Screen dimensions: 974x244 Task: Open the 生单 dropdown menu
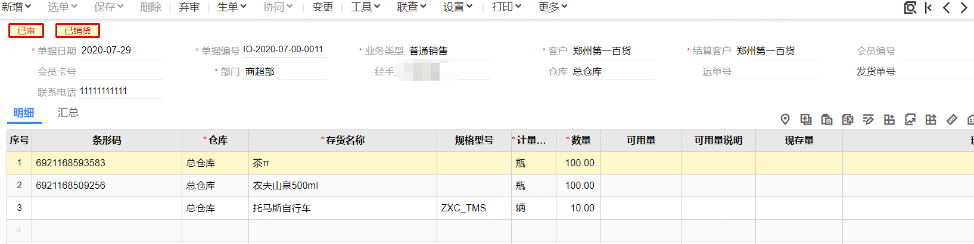pos(231,7)
